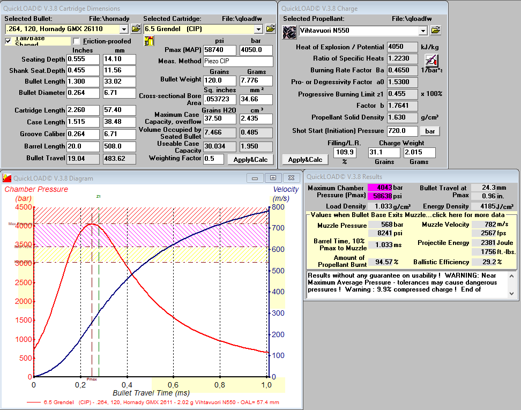Open bullet file folder icon
The image size is (521, 410).
click(136, 29)
